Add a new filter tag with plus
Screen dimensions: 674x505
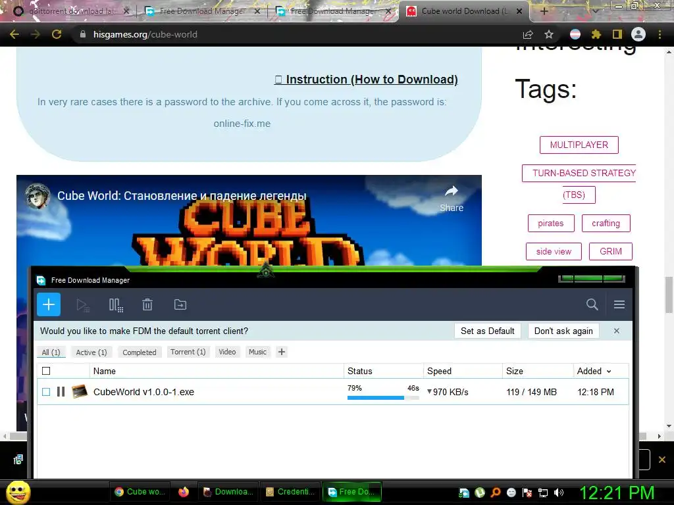click(x=282, y=352)
